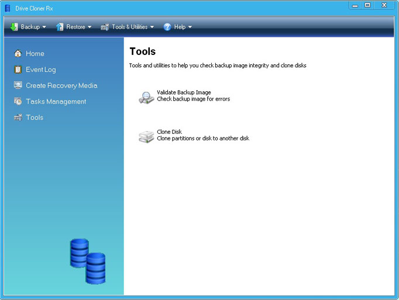
Task: Click the Create Recovery Media monitor icon
Action: [18, 85]
